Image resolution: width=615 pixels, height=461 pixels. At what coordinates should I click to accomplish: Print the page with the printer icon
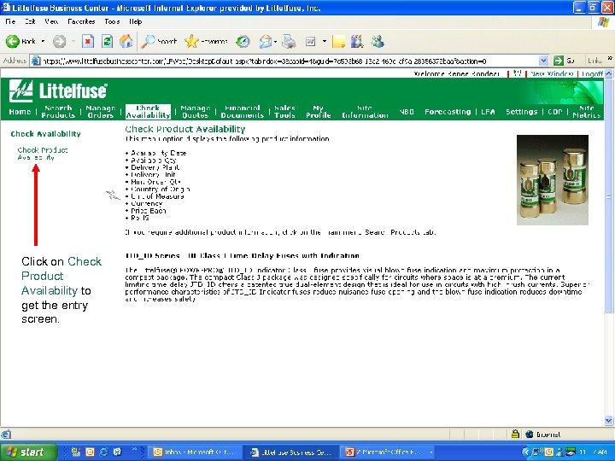289,41
